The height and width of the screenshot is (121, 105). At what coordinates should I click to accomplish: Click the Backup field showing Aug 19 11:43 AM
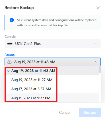click(x=53, y=62)
